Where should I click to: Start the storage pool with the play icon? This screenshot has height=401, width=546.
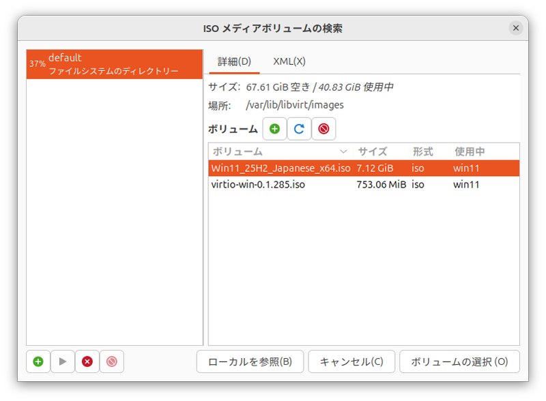[62, 361]
